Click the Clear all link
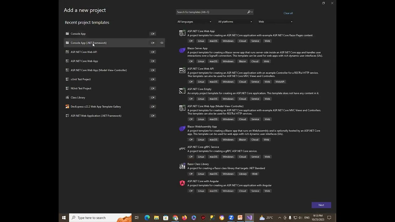Viewport: 395px width, 222px height. pyautogui.click(x=288, y=13)
